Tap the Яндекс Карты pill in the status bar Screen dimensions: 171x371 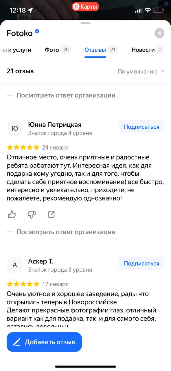pyautogui.click(x=85, y=7)
